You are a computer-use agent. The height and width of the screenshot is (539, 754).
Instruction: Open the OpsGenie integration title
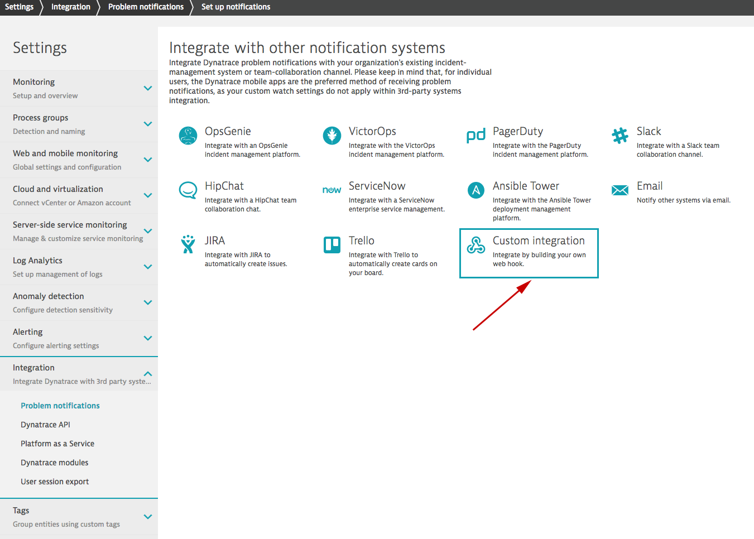228,131
